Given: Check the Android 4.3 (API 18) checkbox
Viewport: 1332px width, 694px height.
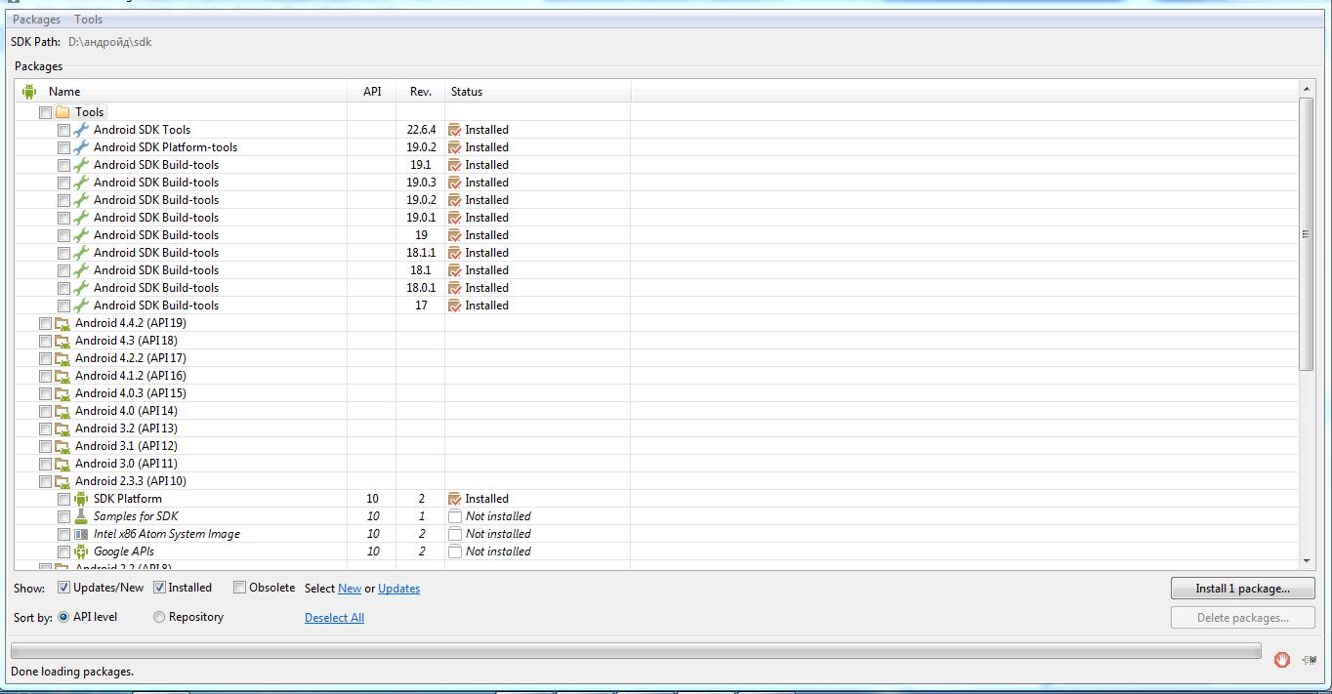Looking at the screenshot, I should [45, 341].
